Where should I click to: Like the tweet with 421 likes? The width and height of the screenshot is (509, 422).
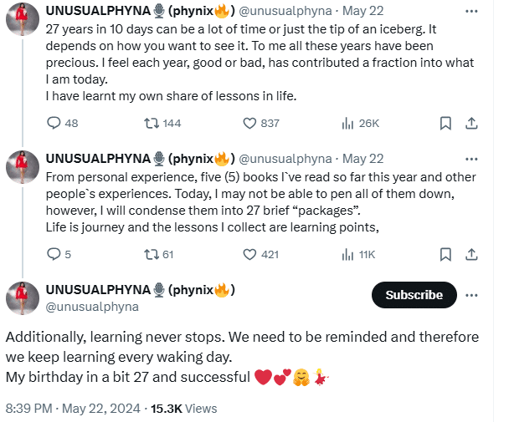point(249,254)
